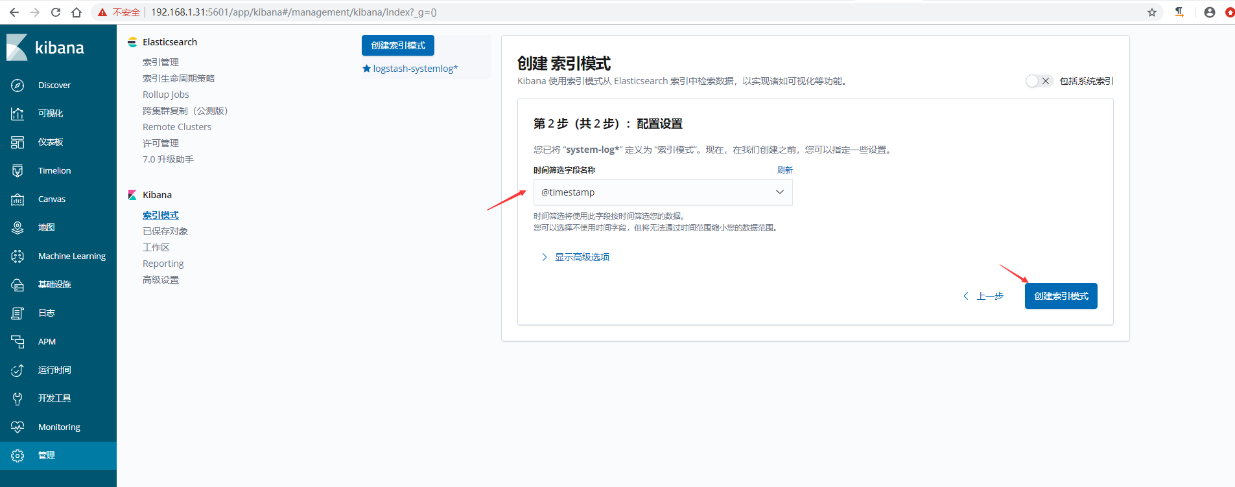Open the browser profile icon

[x=1210, y=12]
